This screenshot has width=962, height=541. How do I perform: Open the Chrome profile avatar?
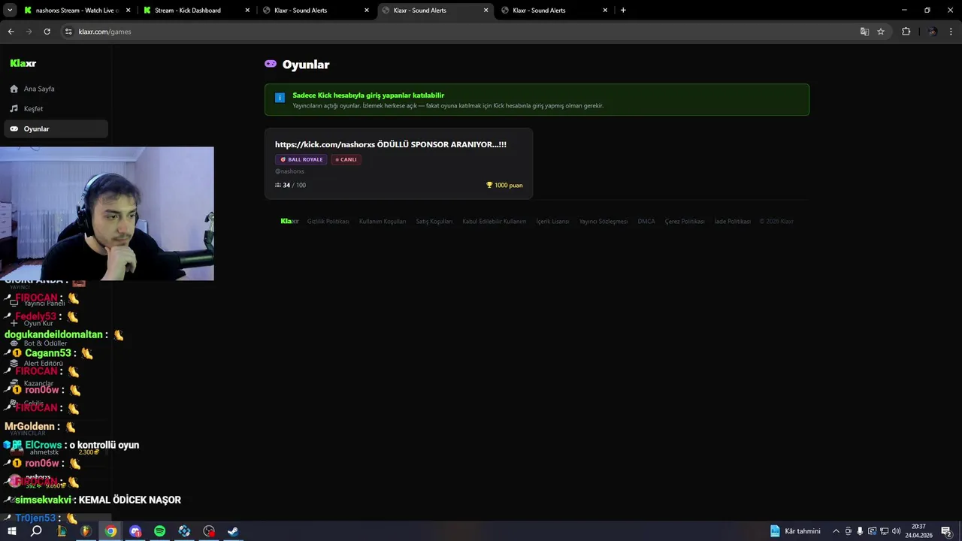pos(932,32)
